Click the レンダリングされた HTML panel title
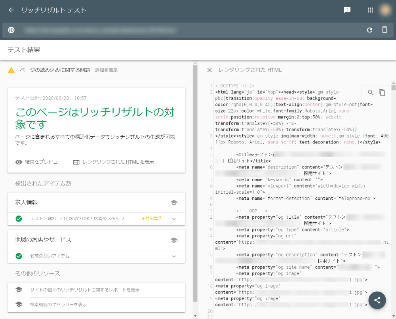Screen dimensions: 396x319 tap(250, 70)
